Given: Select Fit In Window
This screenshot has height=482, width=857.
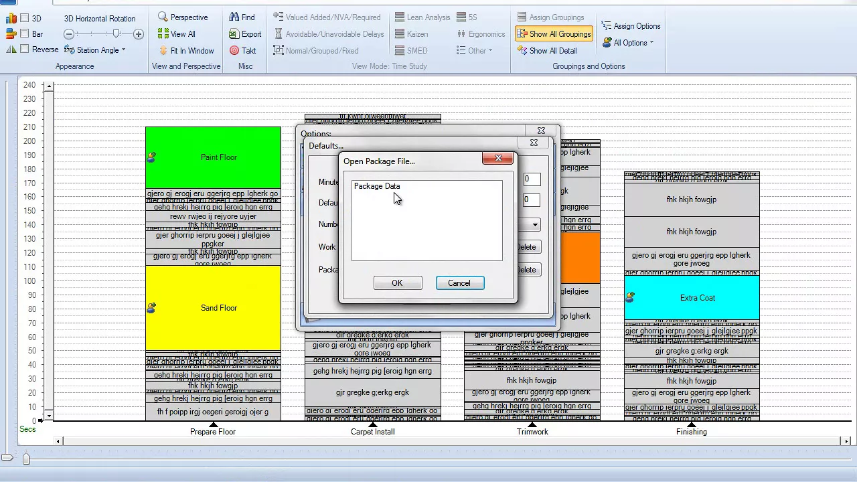Looking at the screenshot, I should tap(186, 51).
